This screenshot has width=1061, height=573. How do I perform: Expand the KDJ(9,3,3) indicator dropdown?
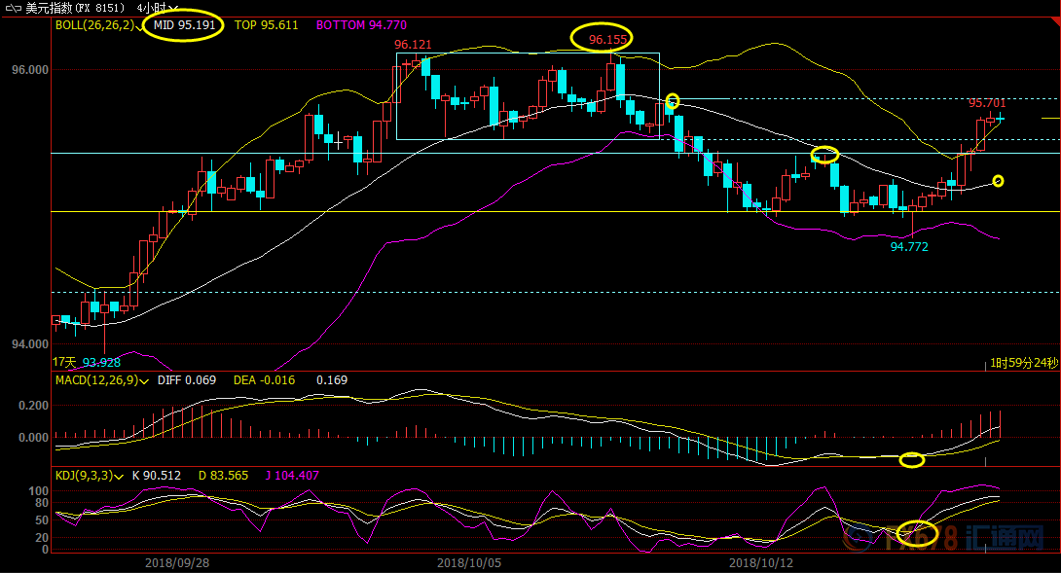pos(119,477)
